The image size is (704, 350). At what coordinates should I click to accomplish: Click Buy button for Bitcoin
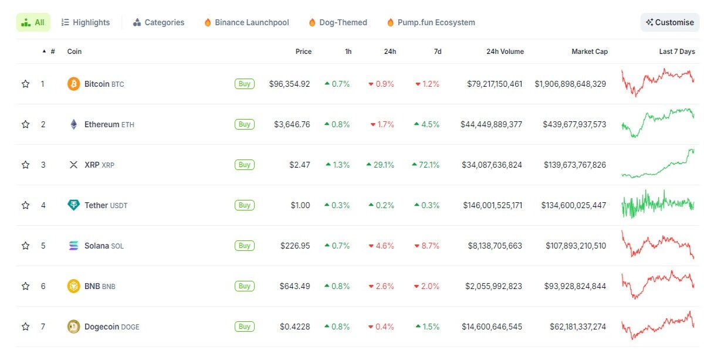click(x=245, y=84)
